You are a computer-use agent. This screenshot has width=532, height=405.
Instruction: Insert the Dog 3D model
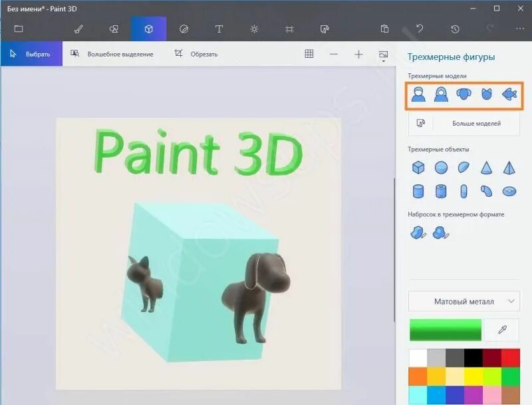(464, 94)
